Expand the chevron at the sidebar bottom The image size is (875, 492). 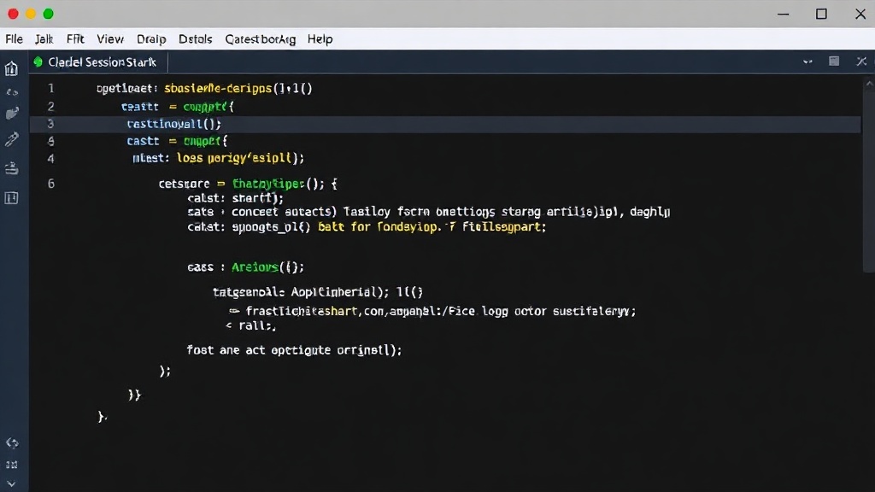(12, 483)
